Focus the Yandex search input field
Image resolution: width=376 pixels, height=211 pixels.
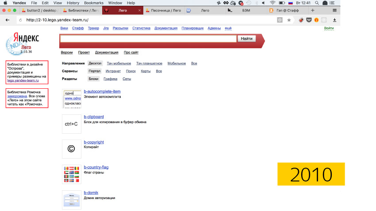pyautogui.click(x=149, y=38)
